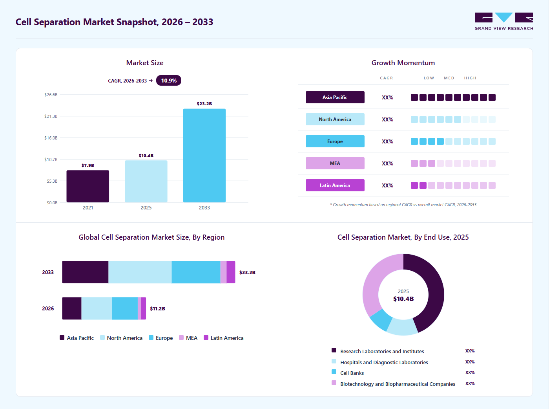
Task: Click the Europe region button
Action: [x=335, y=141]
